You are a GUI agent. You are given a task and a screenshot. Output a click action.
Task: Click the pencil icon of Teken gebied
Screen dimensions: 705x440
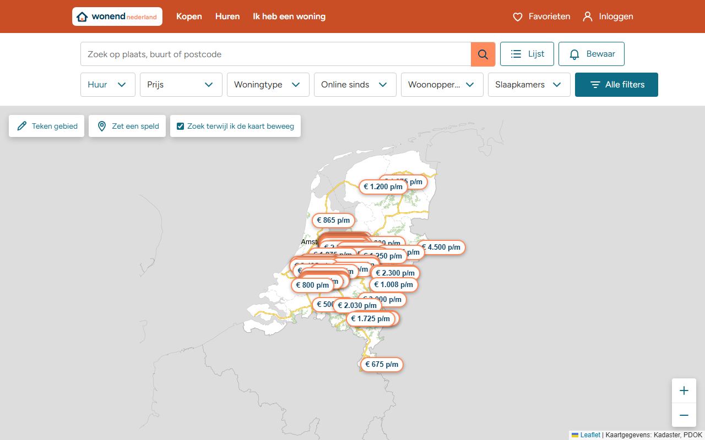pyautogui.click(x=22, y=126)
